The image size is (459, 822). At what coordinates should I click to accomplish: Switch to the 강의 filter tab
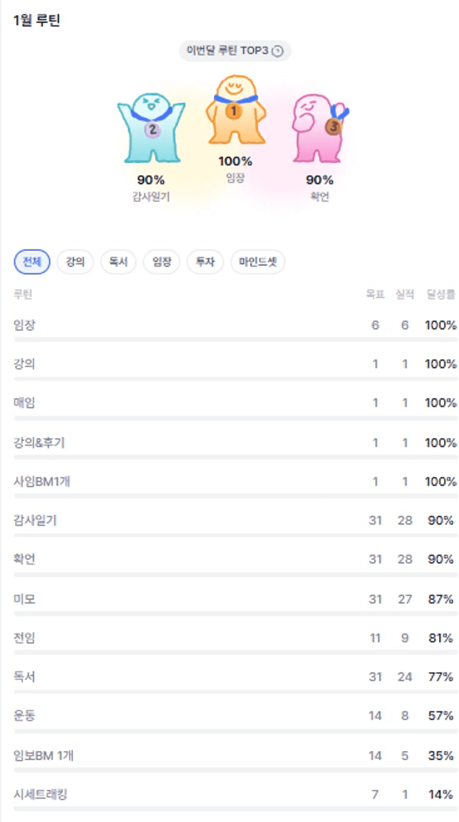75,262
